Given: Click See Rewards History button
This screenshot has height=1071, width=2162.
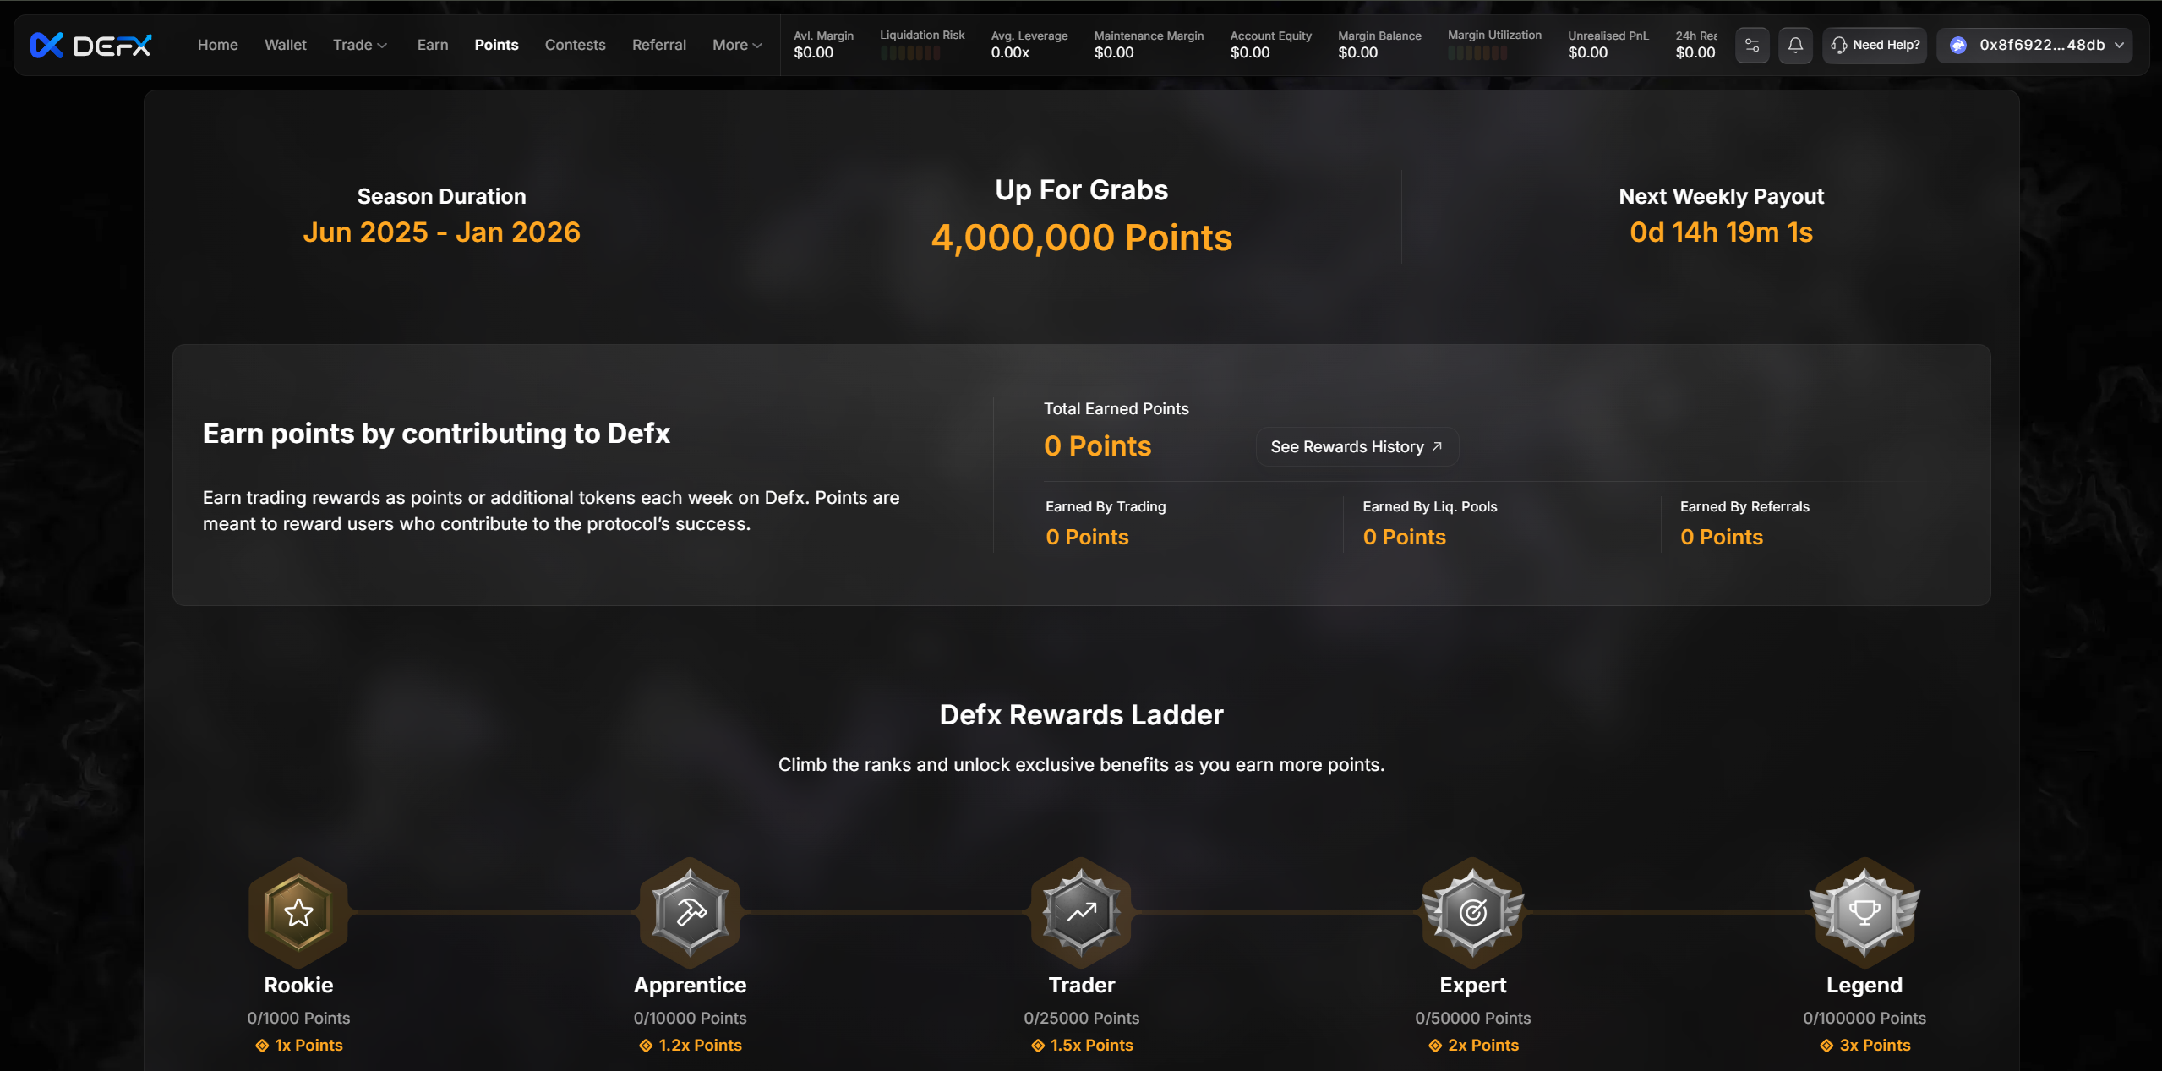Looking at the screenshot, I should (x=1357, y=446).
